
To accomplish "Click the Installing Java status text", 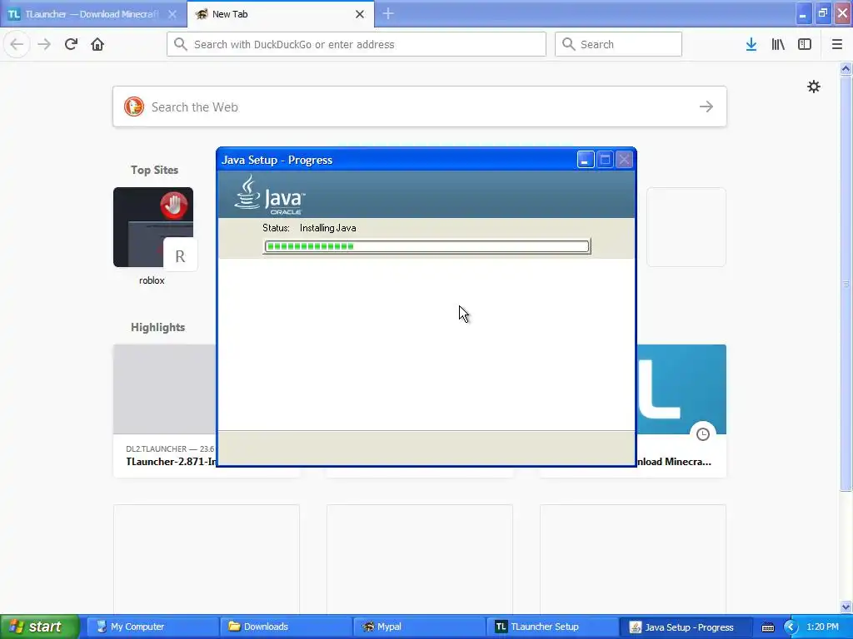I will pyautogui.click(x=328, y=228).
